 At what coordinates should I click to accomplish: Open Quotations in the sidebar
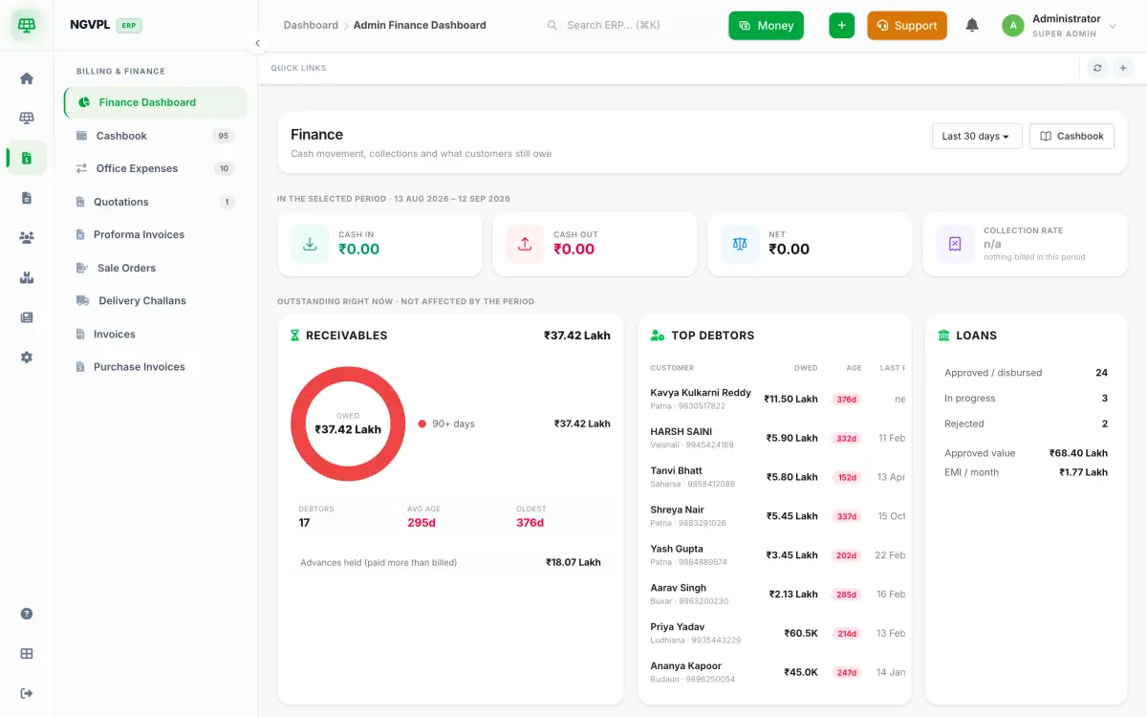156,202
